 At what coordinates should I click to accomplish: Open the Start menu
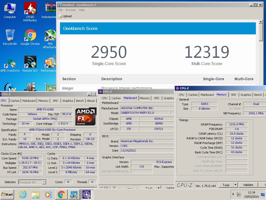pos(7,194)
